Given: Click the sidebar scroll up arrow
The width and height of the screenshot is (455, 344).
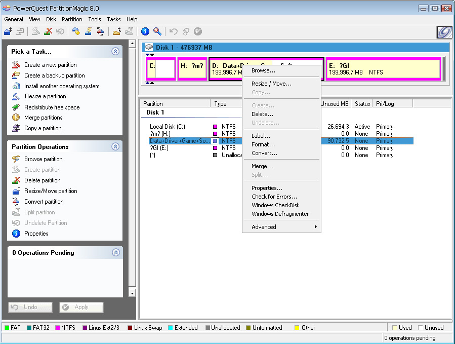Looking at the screenshot, I should click(132, 44).
